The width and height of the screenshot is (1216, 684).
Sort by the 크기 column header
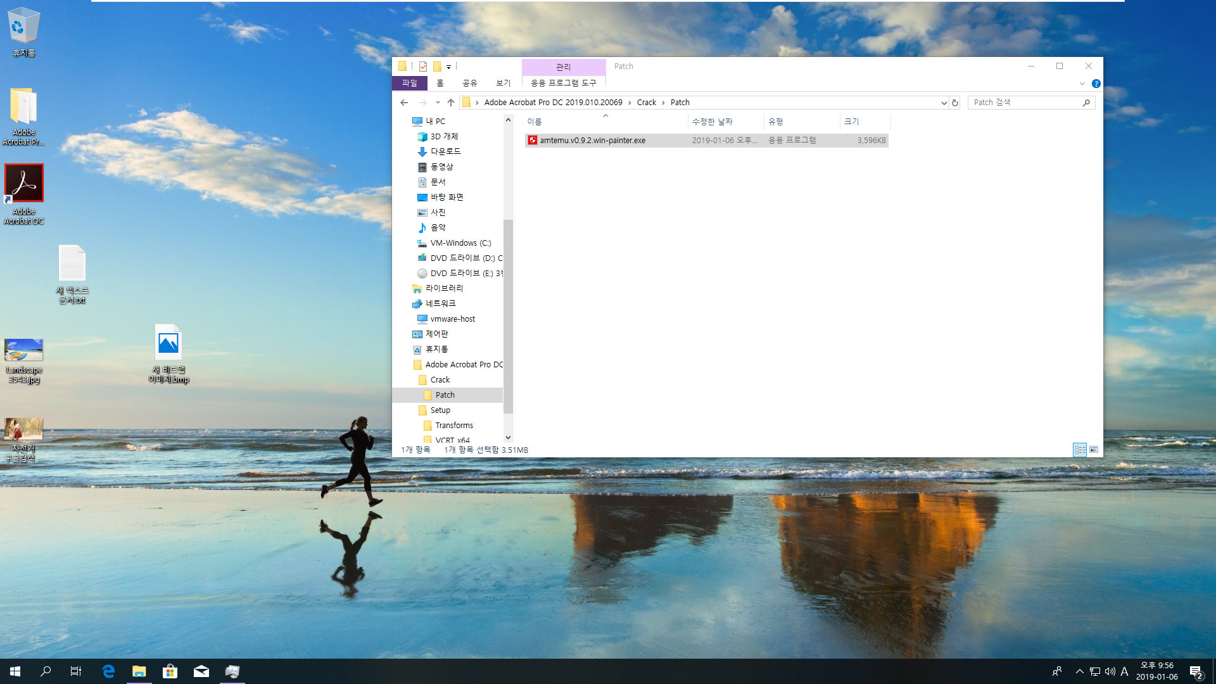(865, 122)
